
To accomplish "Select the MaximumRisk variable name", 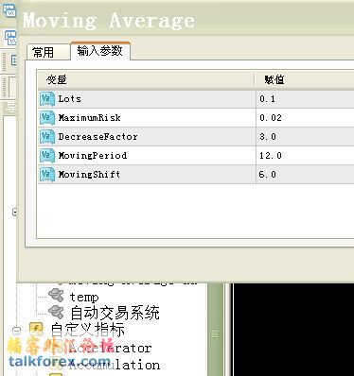I will pyautogui.click(x=90, y=118).
